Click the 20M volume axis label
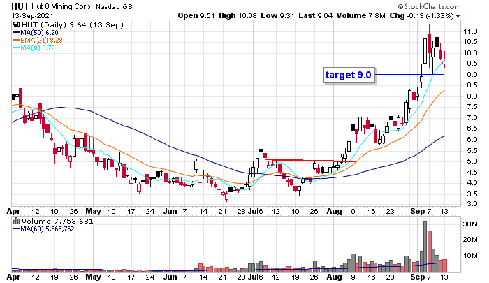Image resolution: width=489 pixels, height=283 pixels. (470, 240)
